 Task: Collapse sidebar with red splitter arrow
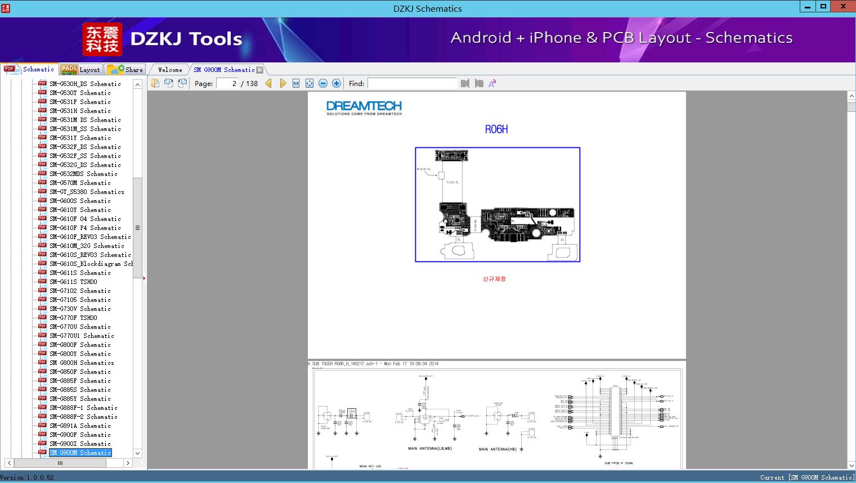pos(144,278)
